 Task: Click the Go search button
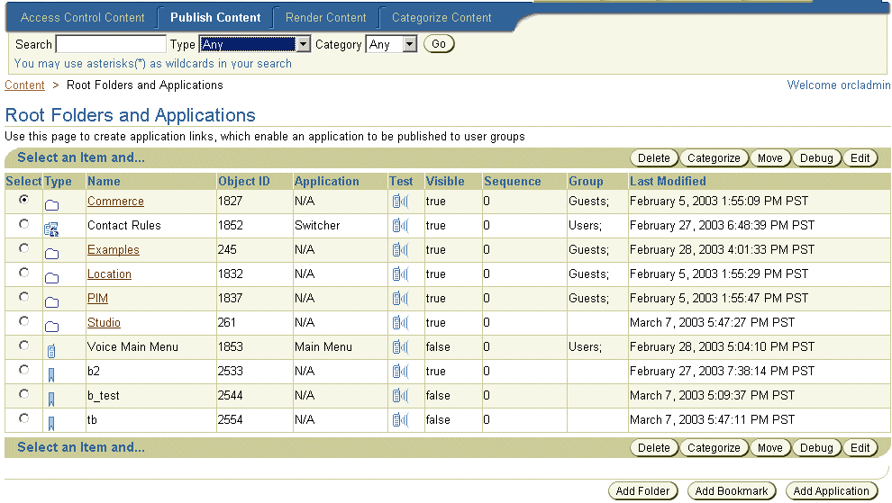coord(439,44)
